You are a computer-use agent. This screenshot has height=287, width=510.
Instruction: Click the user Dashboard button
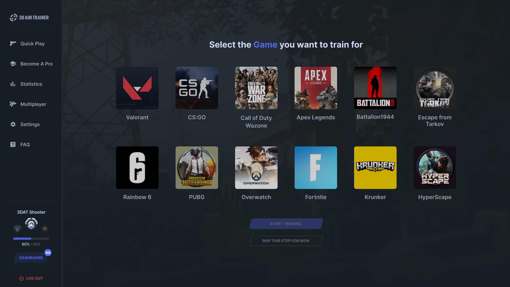(x=31, y=258)
